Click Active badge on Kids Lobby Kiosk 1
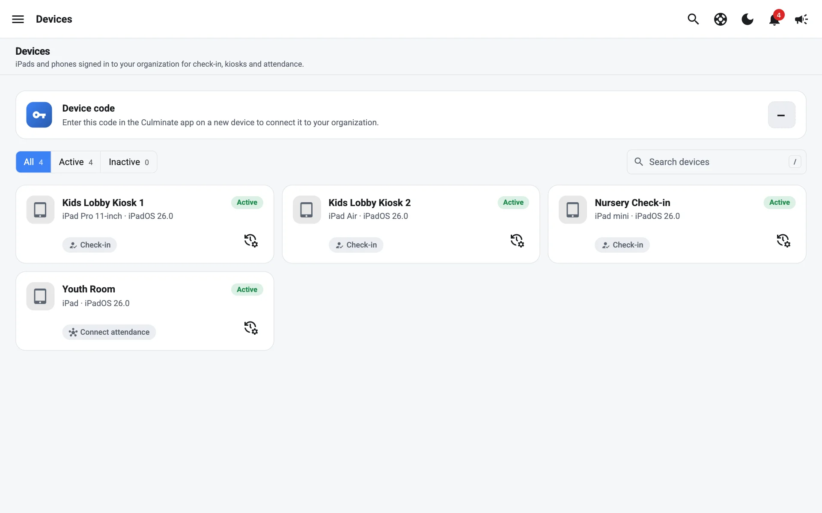This screenshot has width=822, height=513. [247, 202]
